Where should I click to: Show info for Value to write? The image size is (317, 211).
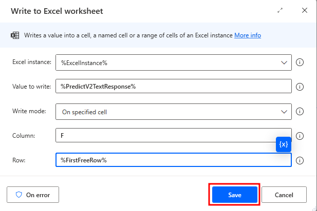(300, 87)
